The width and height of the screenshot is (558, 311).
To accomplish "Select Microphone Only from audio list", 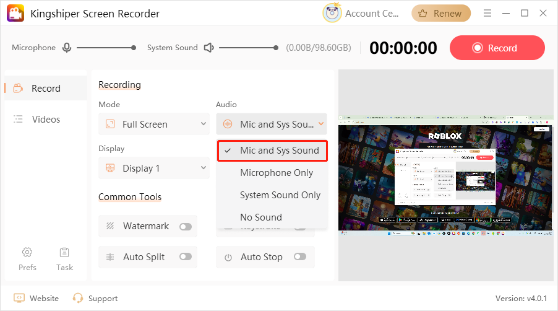I will pos(277,173).
